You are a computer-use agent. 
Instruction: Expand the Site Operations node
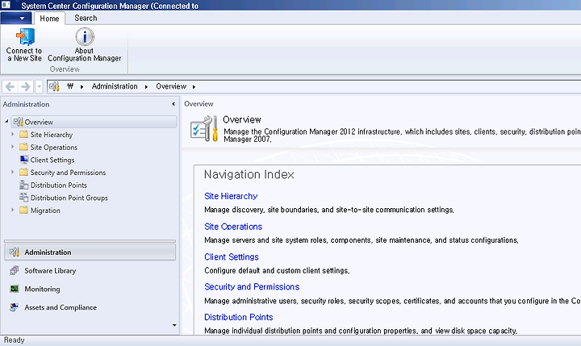click(13, 147)
